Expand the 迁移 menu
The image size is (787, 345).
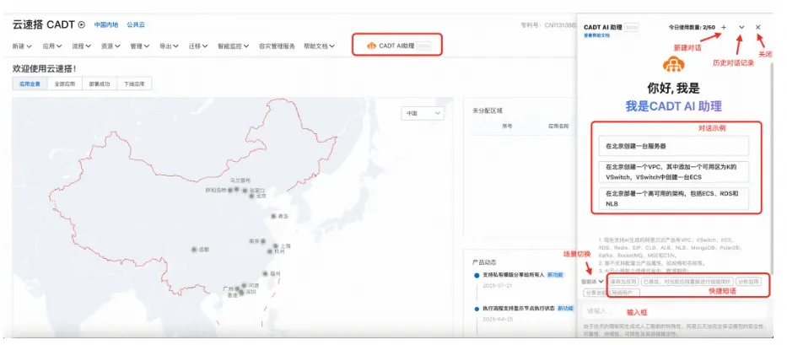[198, 46]
